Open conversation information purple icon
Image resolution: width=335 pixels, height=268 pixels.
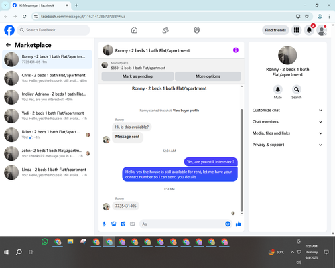coord(236,50)
